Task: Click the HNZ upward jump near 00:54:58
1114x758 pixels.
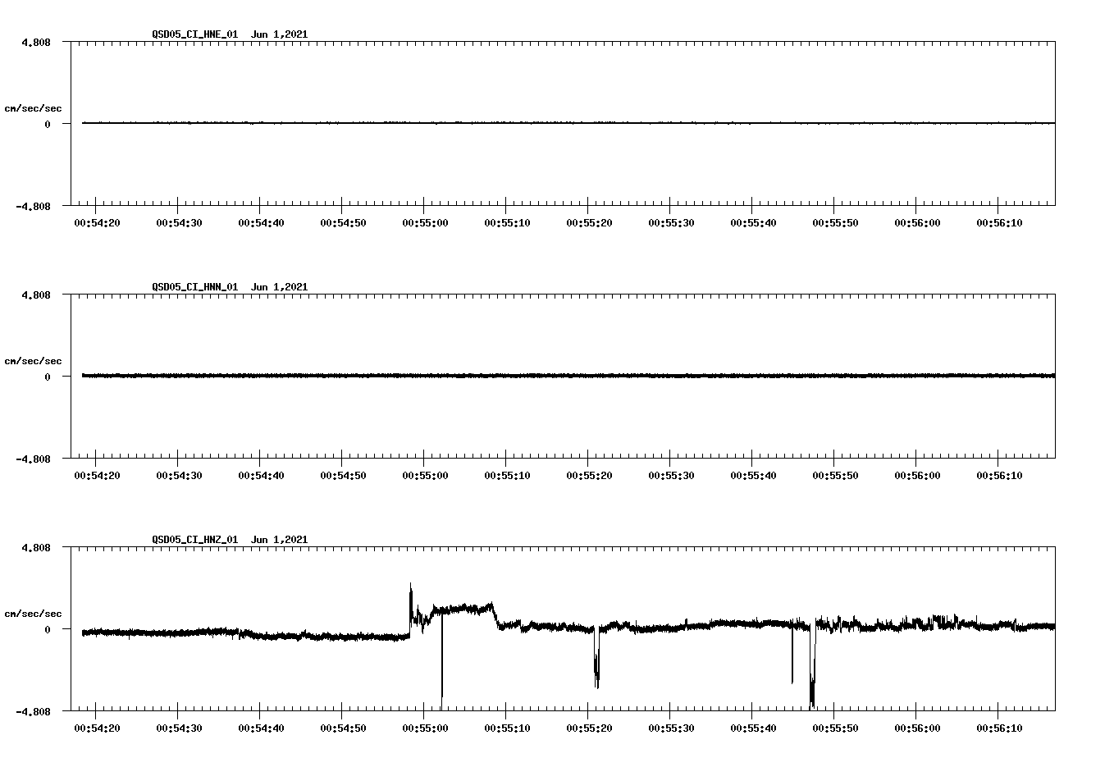Action: (x=411, y=609)
